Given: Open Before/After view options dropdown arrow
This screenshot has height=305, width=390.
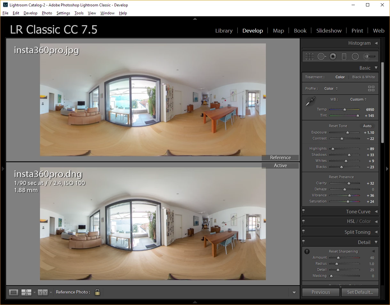Looking at the screenshot, I should coord(51,292).
